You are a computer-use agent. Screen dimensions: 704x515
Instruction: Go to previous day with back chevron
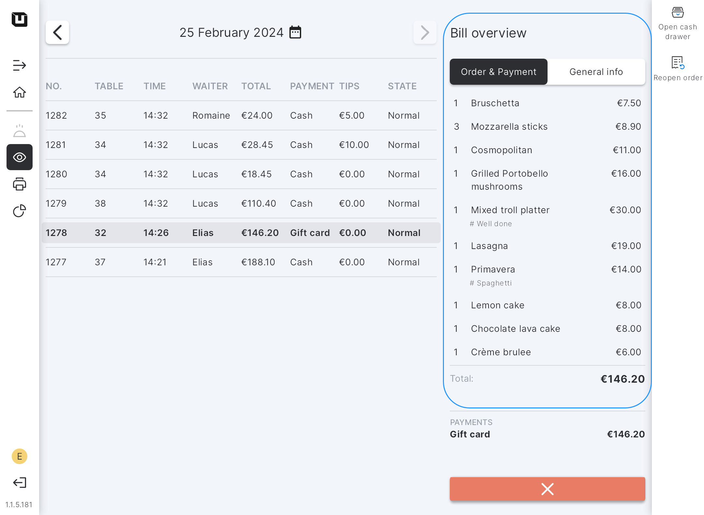[x=57, y=33]
